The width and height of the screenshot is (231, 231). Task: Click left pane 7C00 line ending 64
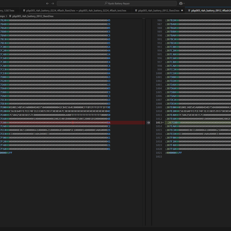[55, 47]
